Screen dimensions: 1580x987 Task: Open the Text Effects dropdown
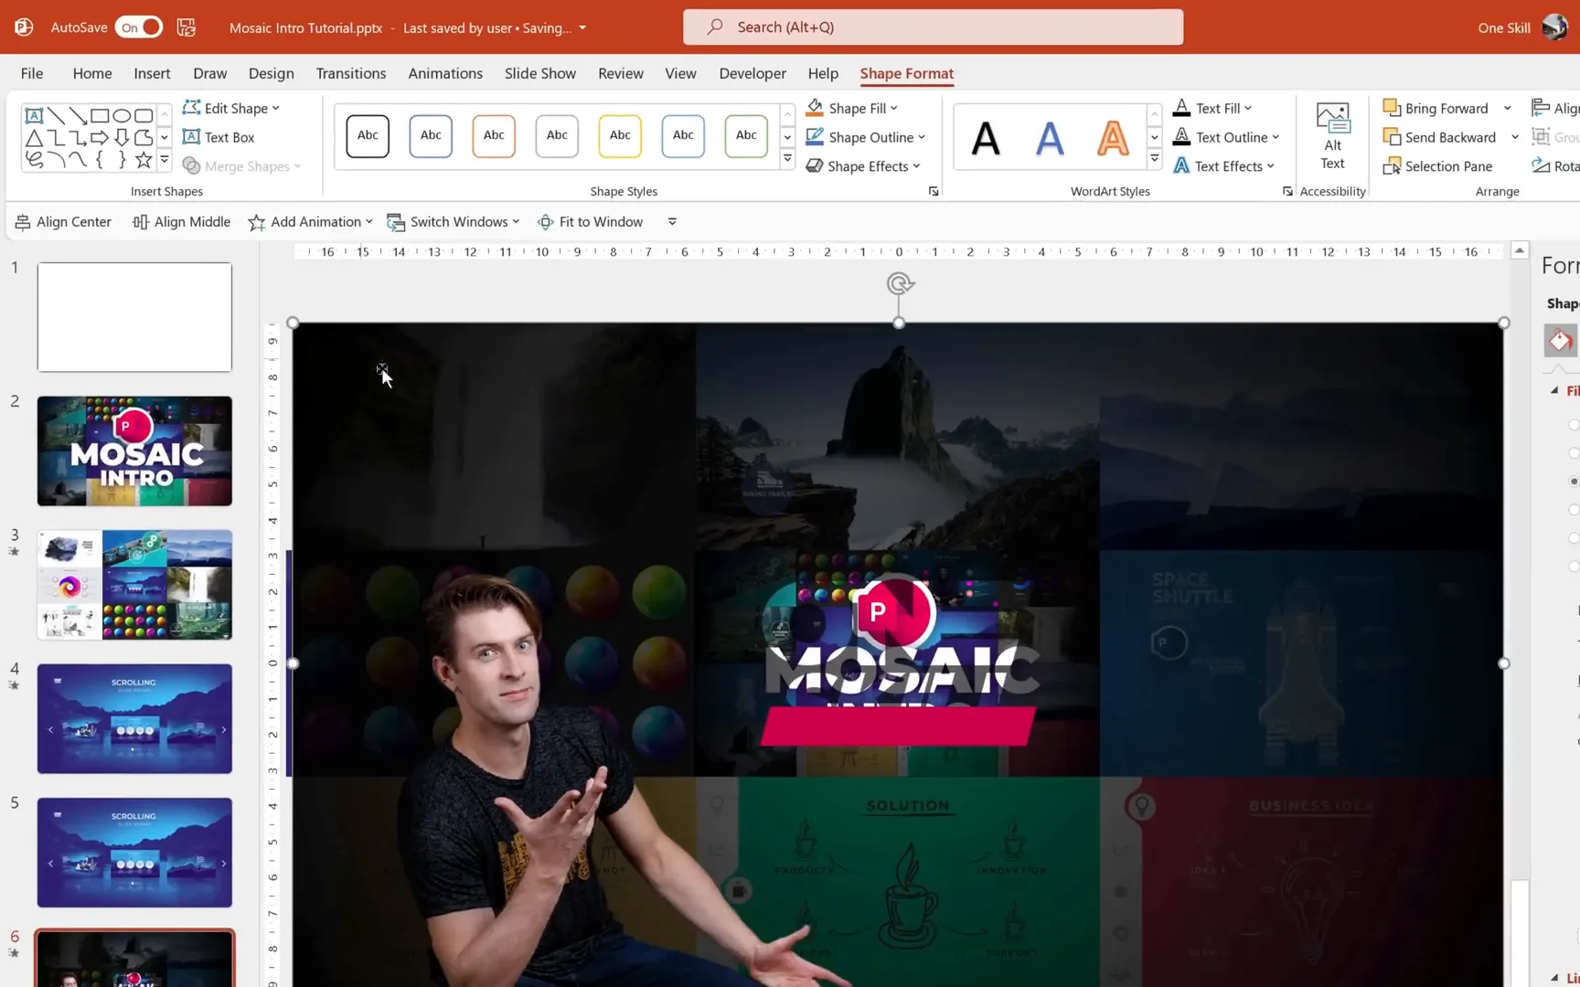pyautogui.click(x=1223, y=166)
